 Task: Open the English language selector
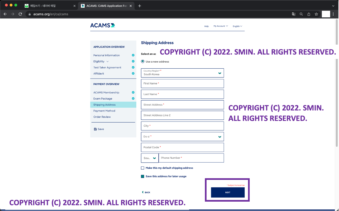(x=238, y=26)
